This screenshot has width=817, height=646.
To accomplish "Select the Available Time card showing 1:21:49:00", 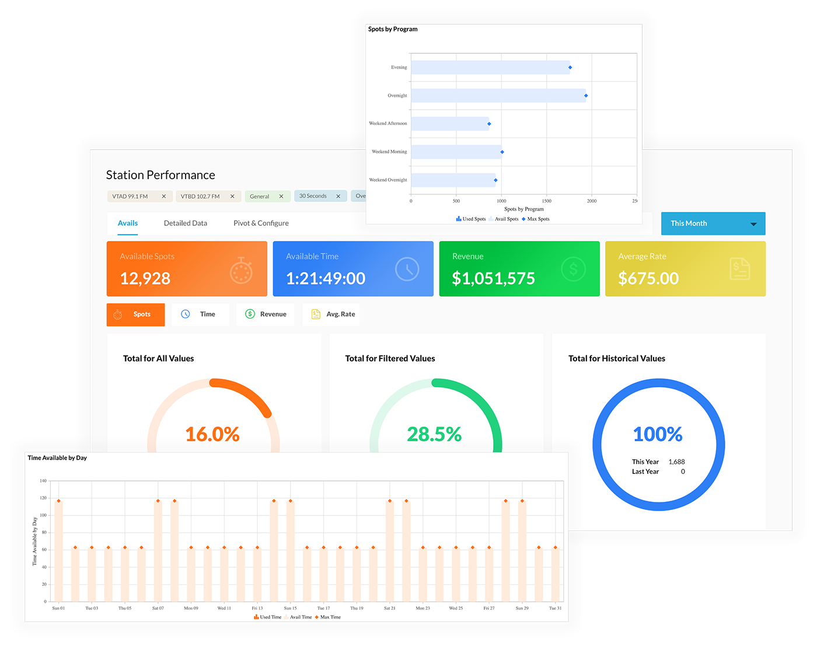I will (353, 269).
